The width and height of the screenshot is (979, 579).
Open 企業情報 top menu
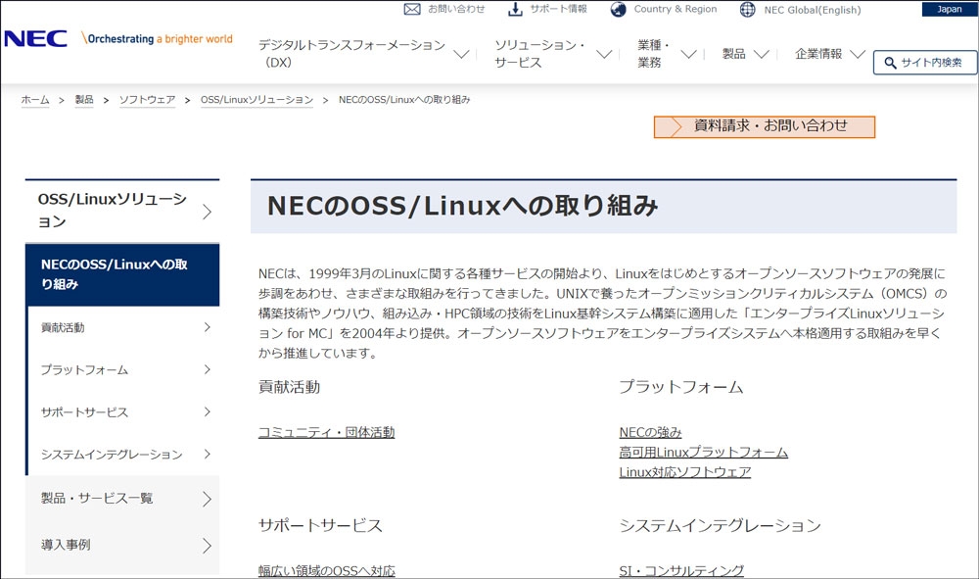818,54
